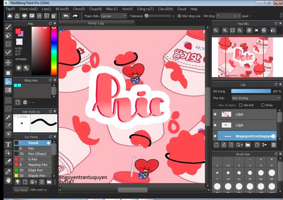The height and width of the screenshot is (200, 283).
Task: Hide the first Lớp6 layer
Action: [215, 114]
